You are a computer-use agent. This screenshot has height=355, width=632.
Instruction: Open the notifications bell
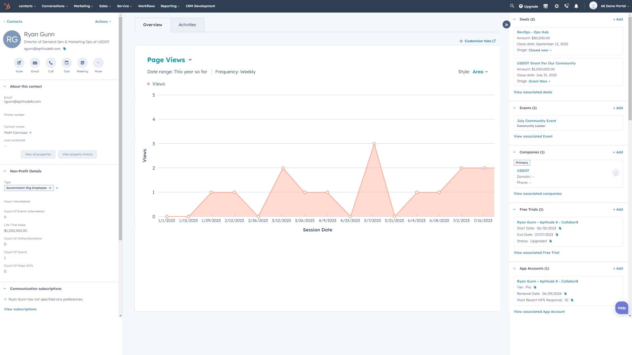pyautogui.click(x=576, y=6)
